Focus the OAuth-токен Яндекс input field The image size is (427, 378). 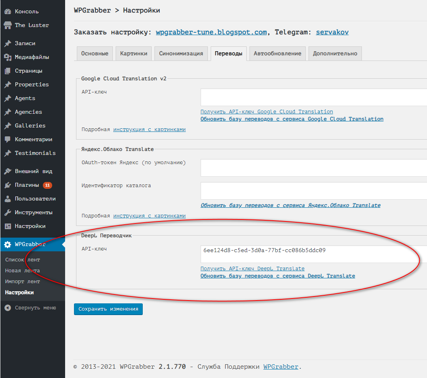pos(314,168)
